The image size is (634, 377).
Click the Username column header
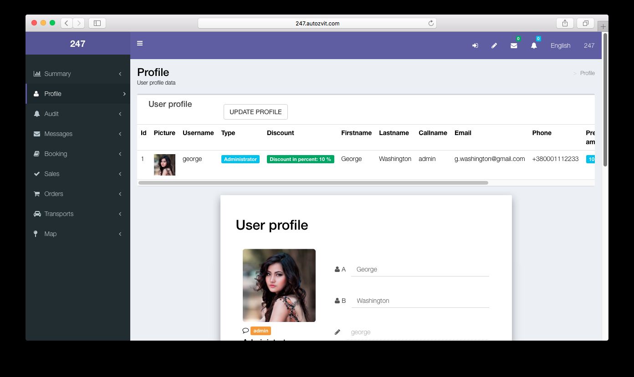click(198, 133)
